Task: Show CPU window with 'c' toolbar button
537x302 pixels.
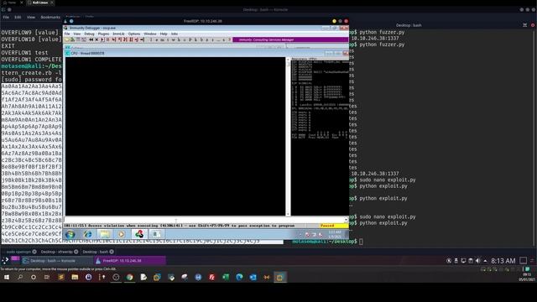Action: tap(185, 39)
